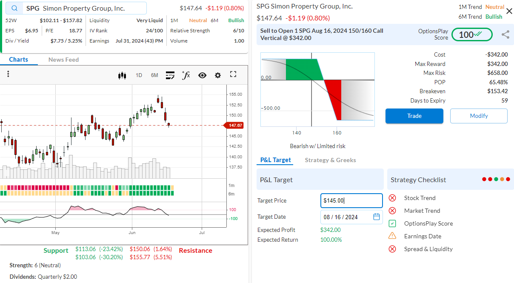The width and height of the screenshot is (514, 283).
Task: Click the OptionsPlay Score 100 badge
Action: [x=472, y=35]
